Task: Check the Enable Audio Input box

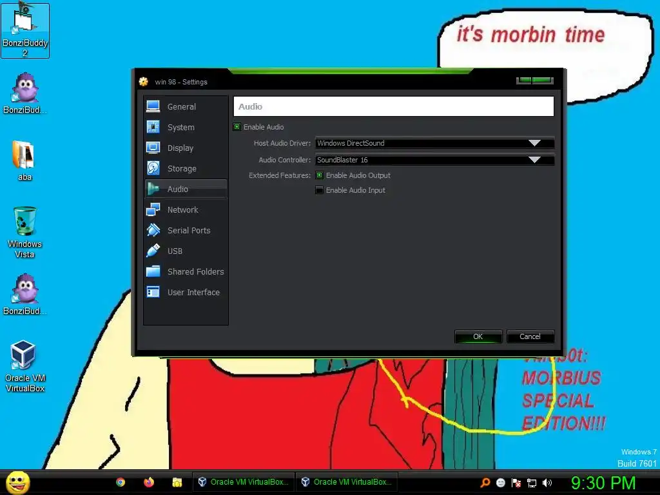Action: (x=320, y=190)
